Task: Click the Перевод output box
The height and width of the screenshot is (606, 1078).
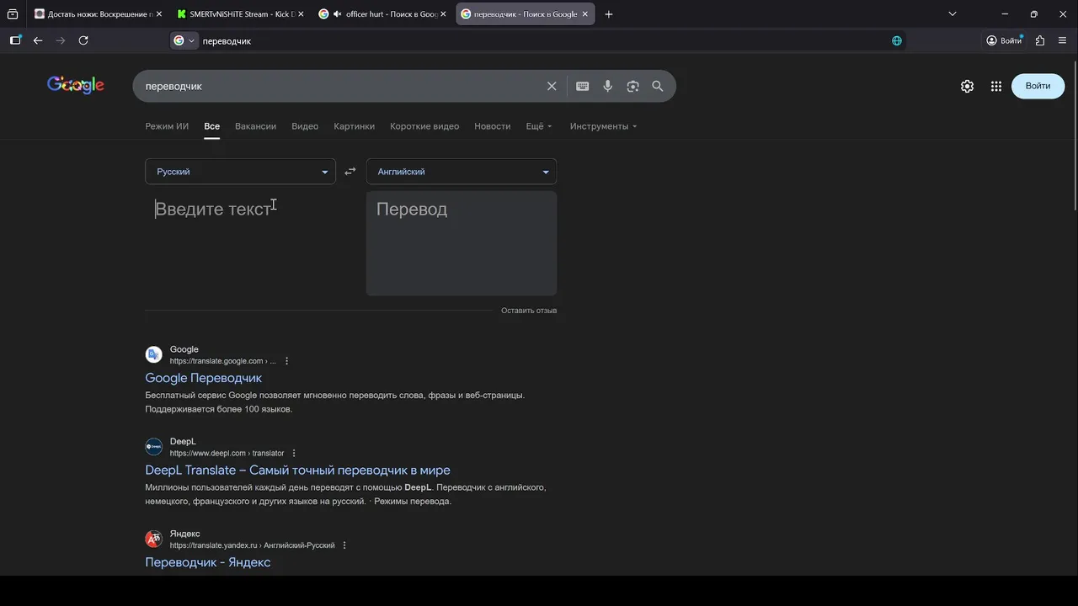Action: click(462, 243)
